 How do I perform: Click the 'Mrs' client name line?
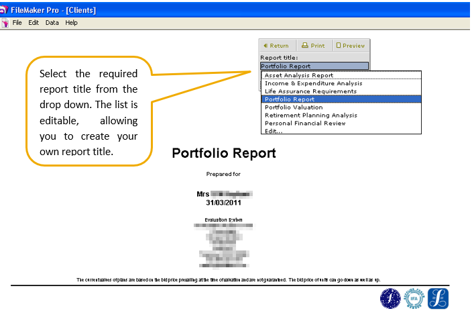(224, 194)
